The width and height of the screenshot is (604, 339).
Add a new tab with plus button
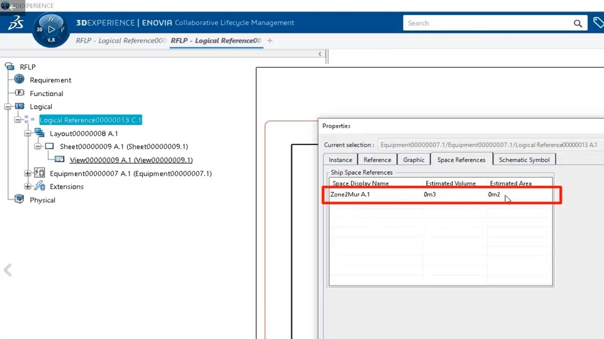click(x=270, y=40)
